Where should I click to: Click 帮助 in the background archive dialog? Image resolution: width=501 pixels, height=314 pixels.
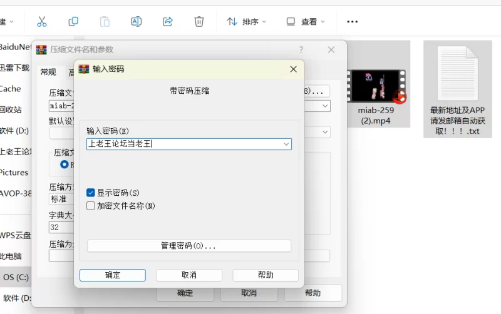coord(312,293)
